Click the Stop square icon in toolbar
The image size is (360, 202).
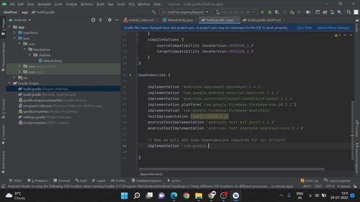point(299,12)
